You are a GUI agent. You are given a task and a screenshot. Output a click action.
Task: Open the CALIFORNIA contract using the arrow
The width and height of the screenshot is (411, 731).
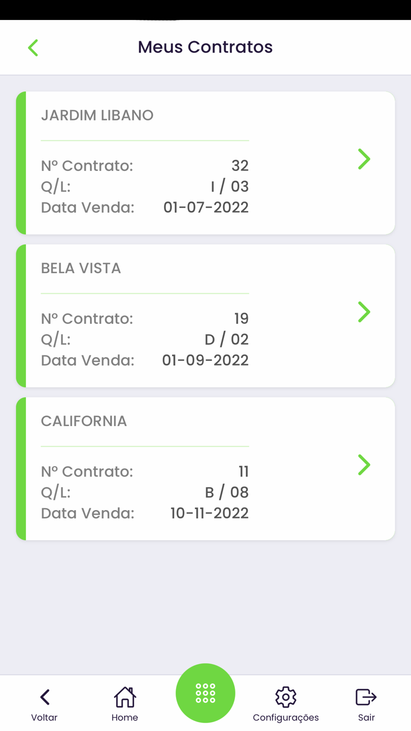pos(363,465)
